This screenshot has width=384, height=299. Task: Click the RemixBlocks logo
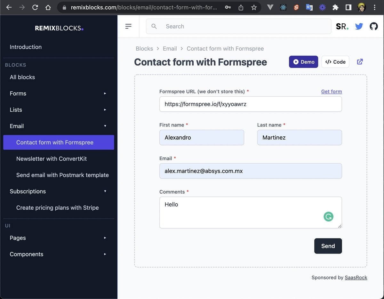59,28
